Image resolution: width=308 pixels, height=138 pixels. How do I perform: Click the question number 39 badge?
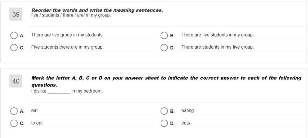coord(16,14)
